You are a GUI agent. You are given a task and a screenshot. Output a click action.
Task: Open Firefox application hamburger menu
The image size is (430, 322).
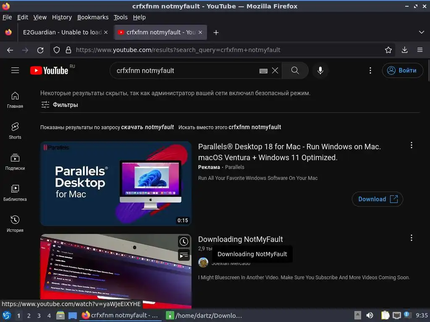tap(420, 50)
